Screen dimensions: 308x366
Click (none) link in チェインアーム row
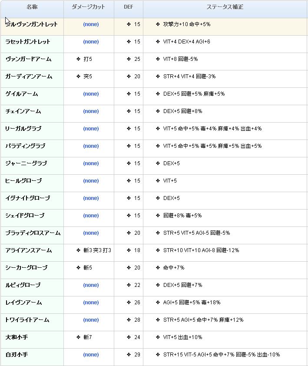pos(91,111)
